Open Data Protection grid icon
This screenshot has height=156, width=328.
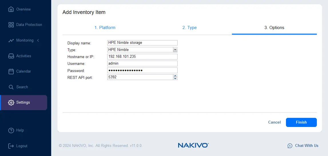point(11,25)
